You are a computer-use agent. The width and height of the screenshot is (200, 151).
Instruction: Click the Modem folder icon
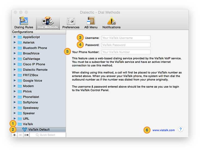[x=20, y=86]
